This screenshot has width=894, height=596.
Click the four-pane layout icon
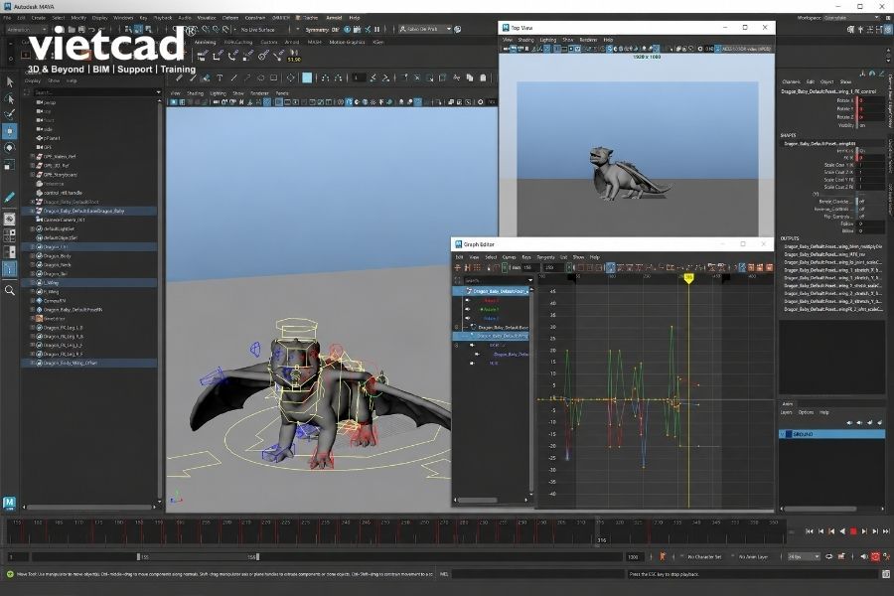(10, 235)
